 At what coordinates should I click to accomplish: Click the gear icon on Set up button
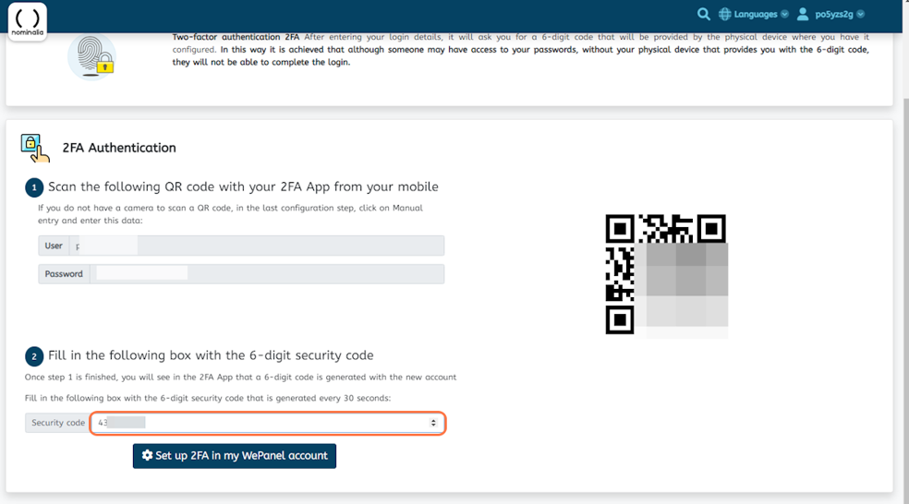pyautogui.click(x=147, y=455)
